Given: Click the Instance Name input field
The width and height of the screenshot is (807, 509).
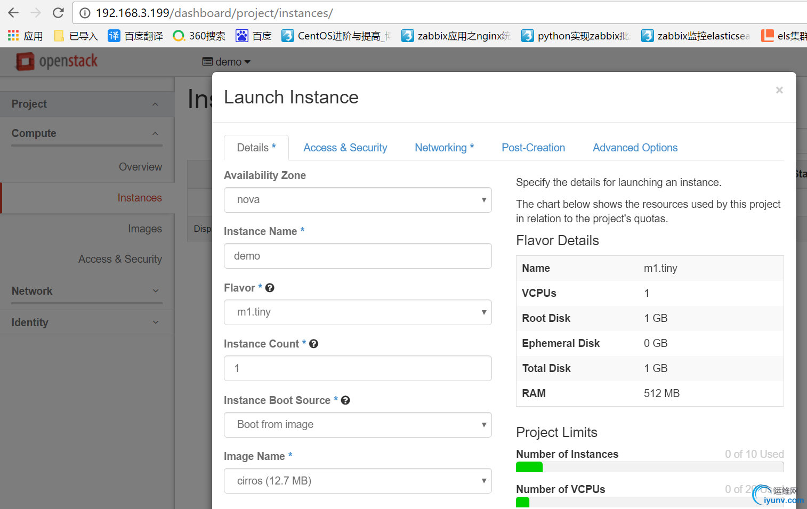Looking at the screenshot, I should click(357, 256).
